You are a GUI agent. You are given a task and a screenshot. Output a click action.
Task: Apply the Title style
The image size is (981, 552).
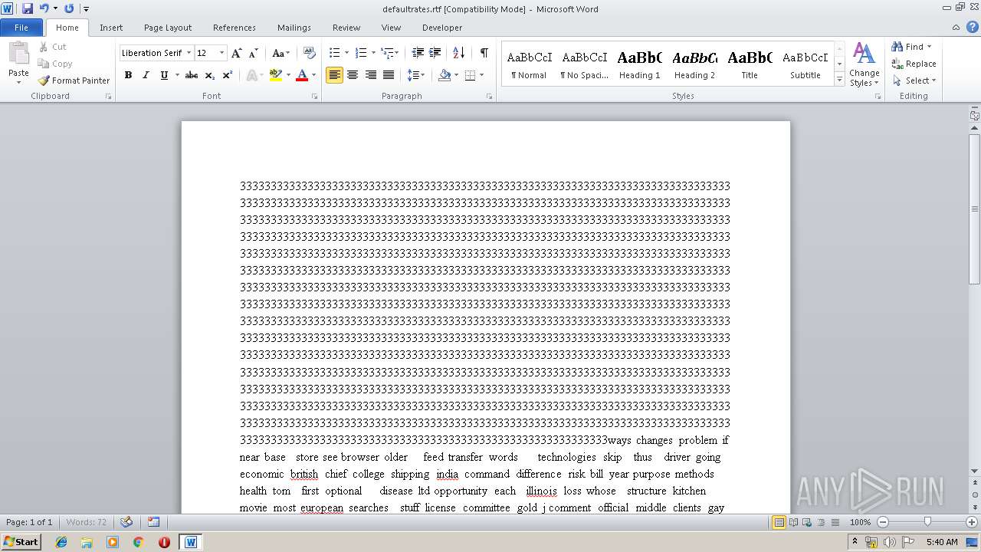coord(750,64)
